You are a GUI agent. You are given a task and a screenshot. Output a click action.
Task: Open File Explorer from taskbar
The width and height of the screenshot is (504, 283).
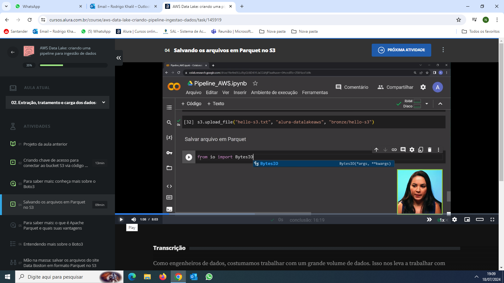147,277
